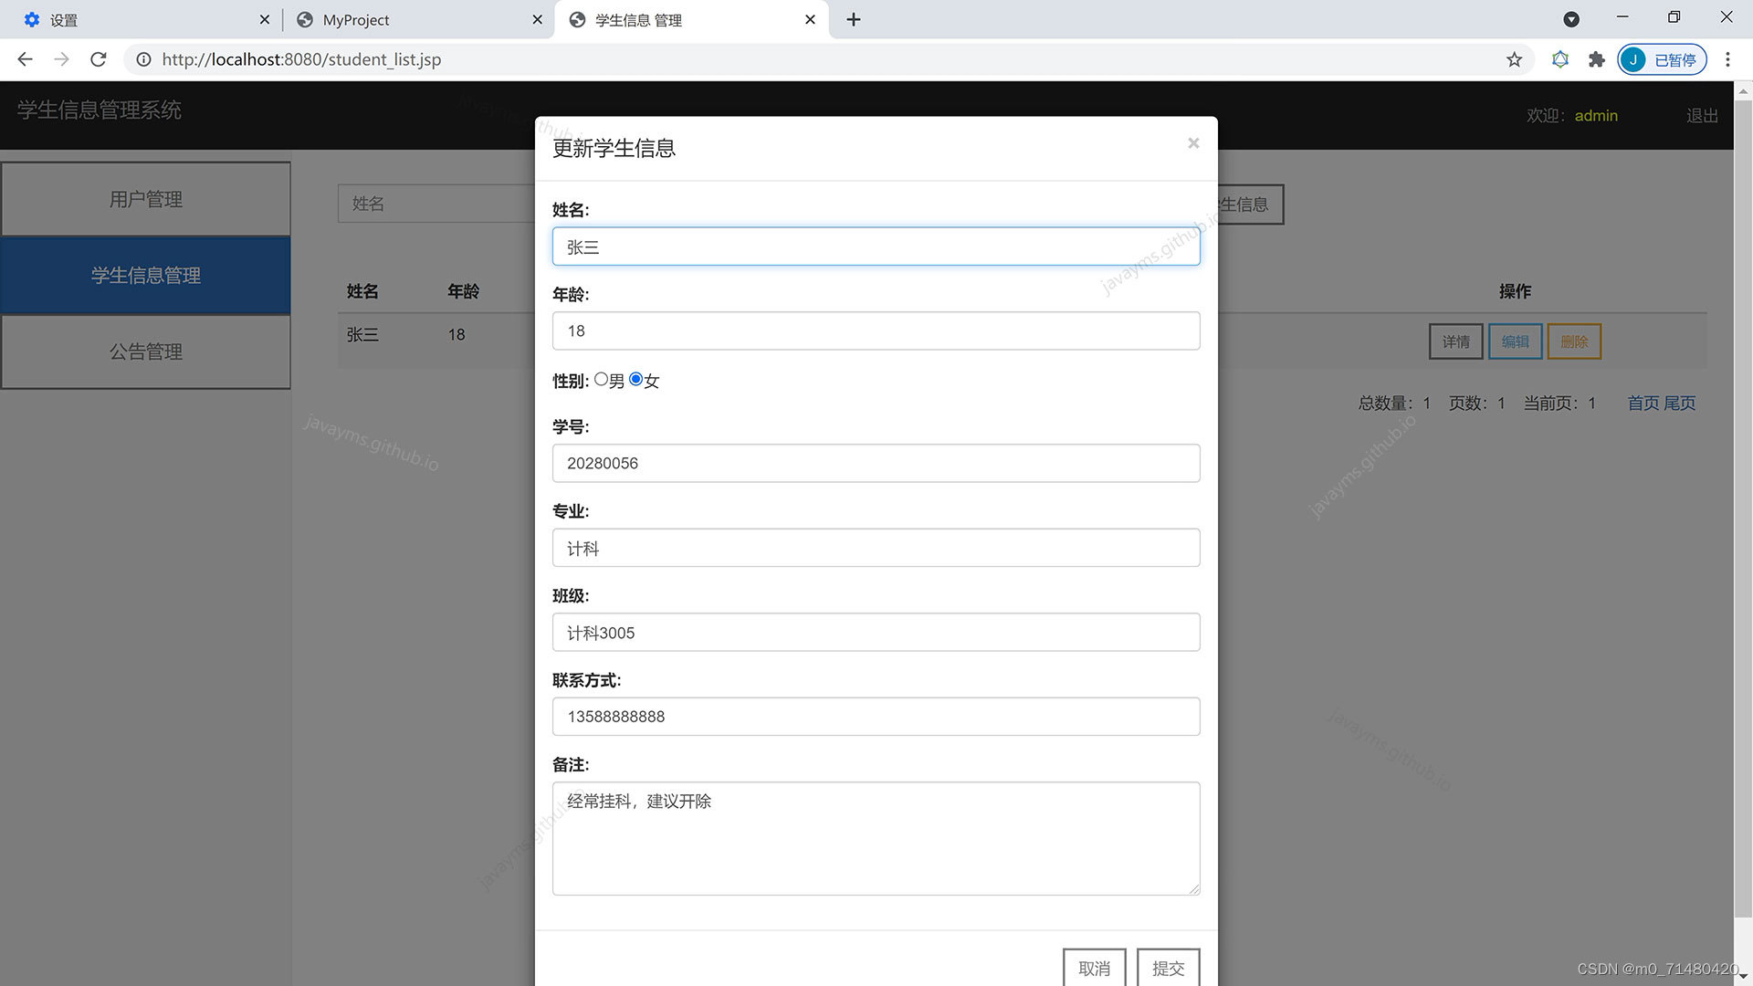Select the 女 radio button
Viewport: 1753px width, 986px height.
636,379
